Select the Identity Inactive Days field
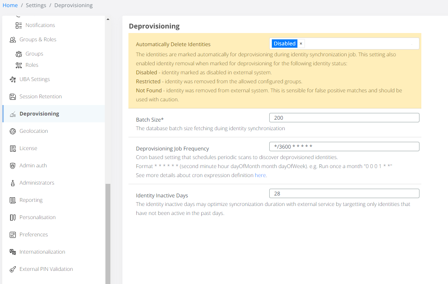448x284 pixels. click(344, 194)
